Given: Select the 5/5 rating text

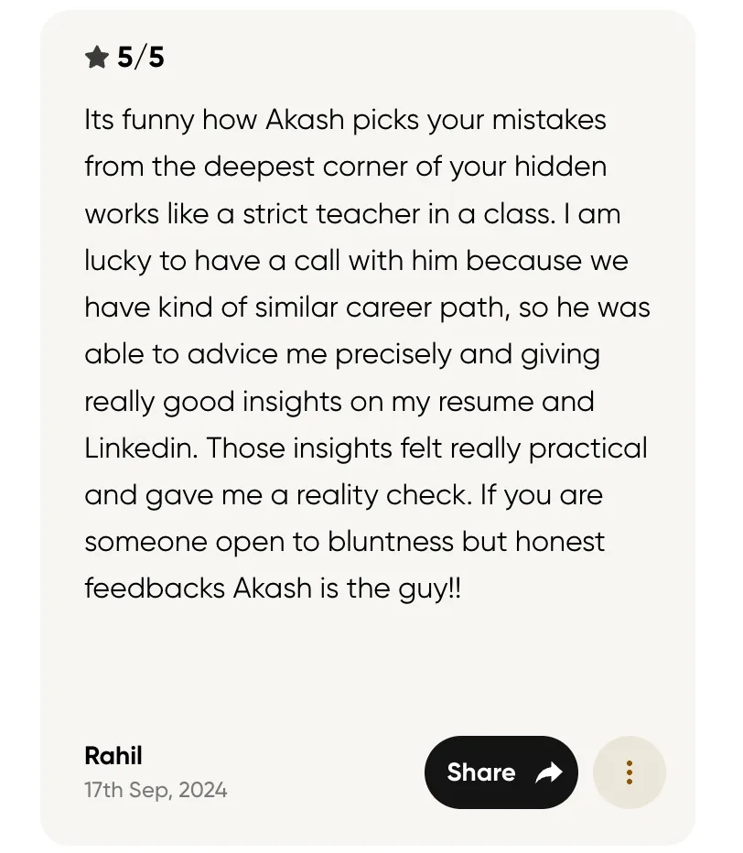Looking at the screenshot, I should point(141,57).
